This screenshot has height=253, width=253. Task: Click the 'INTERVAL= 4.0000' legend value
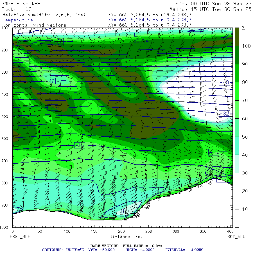tap(184, 250)
